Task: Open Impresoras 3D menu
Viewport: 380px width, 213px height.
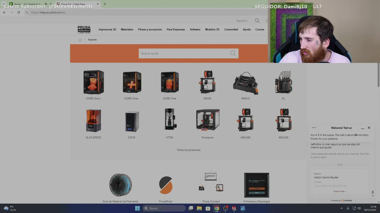Action: click(x=107, y=30)
